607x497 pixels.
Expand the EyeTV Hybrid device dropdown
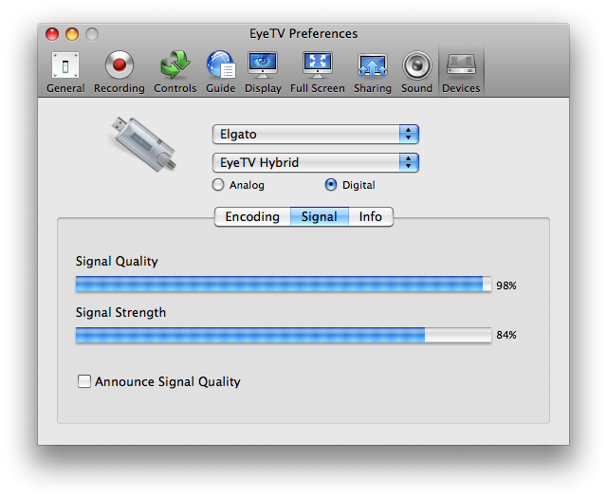pos(316,162)
